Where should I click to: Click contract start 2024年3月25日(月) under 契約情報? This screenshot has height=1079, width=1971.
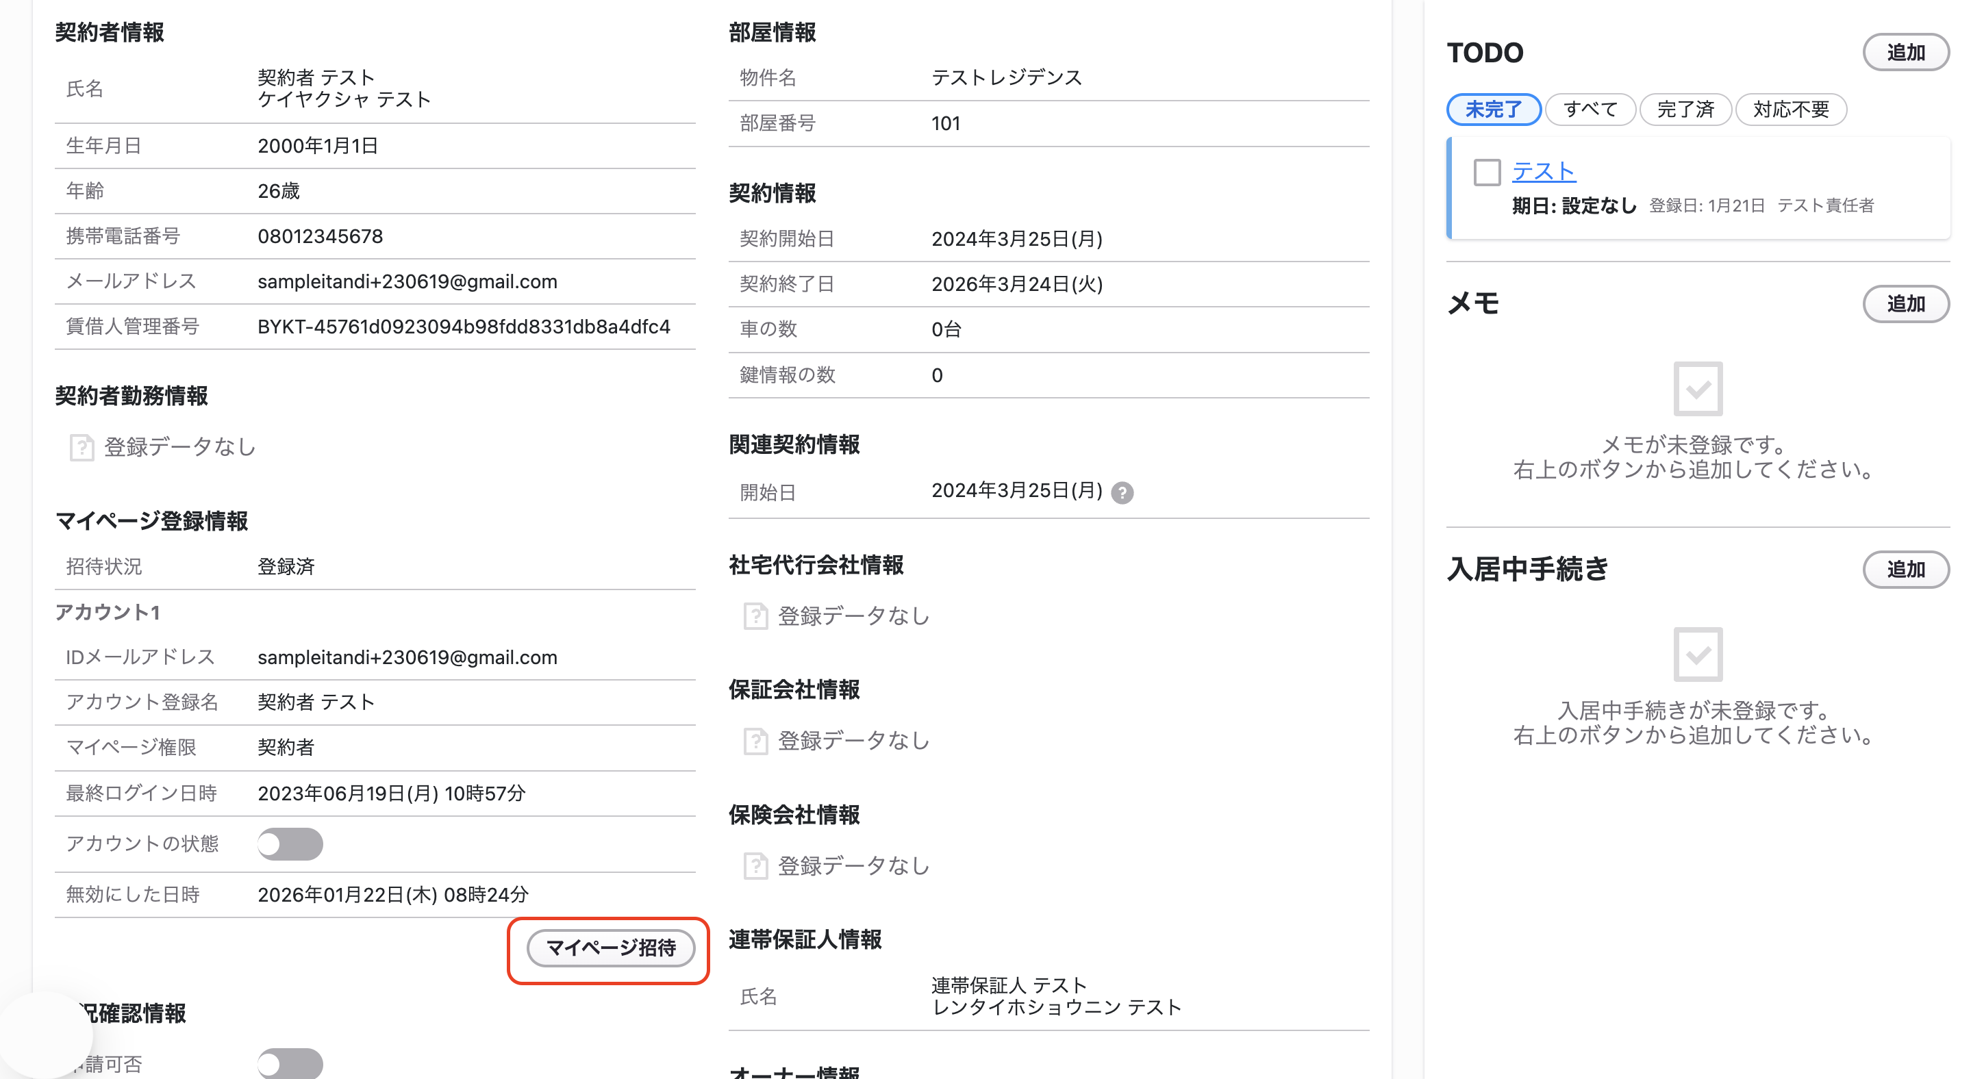click(1017, 238)
